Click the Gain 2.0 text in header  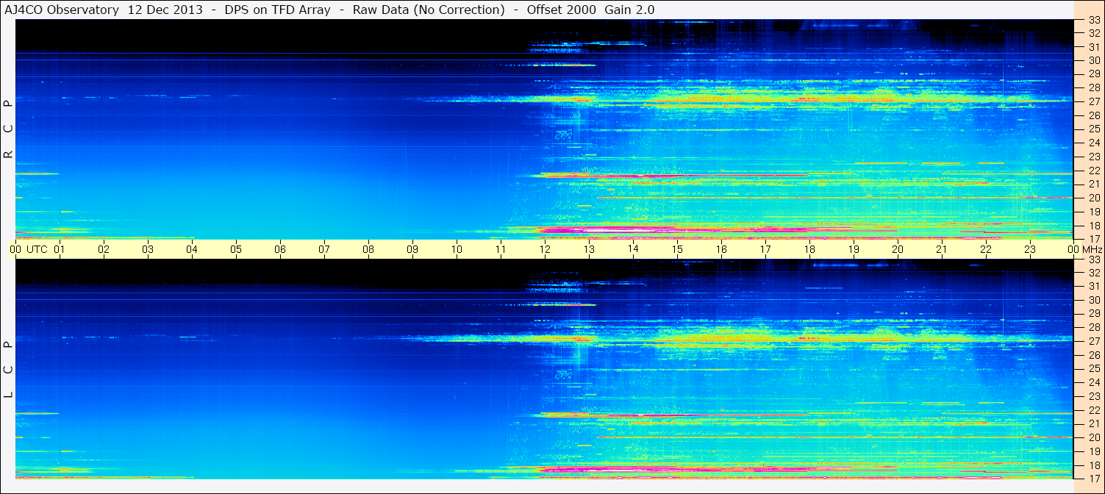(629, 10)
